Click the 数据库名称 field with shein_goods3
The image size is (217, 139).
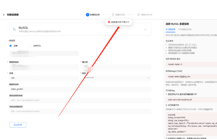click(x=80, y=89)
